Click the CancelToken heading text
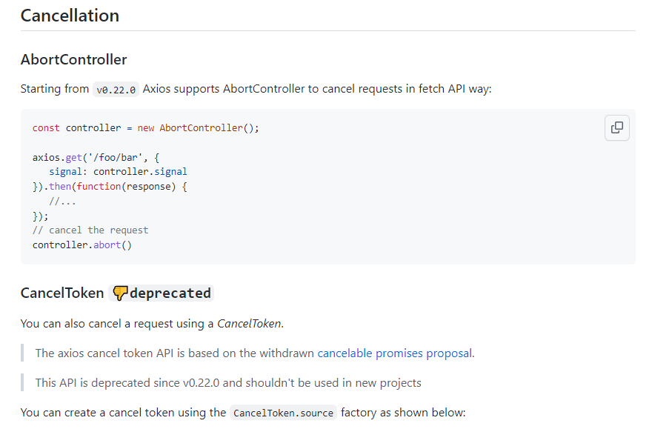652x429 pixels. tap(62, 293)
